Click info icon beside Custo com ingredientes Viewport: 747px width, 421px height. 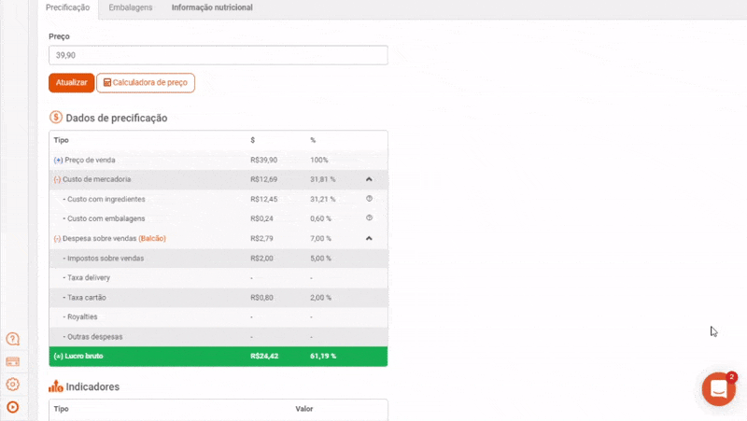[x=369, y=199]
